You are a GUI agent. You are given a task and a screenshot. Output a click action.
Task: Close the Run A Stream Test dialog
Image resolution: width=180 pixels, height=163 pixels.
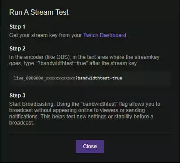coord(90,146)
